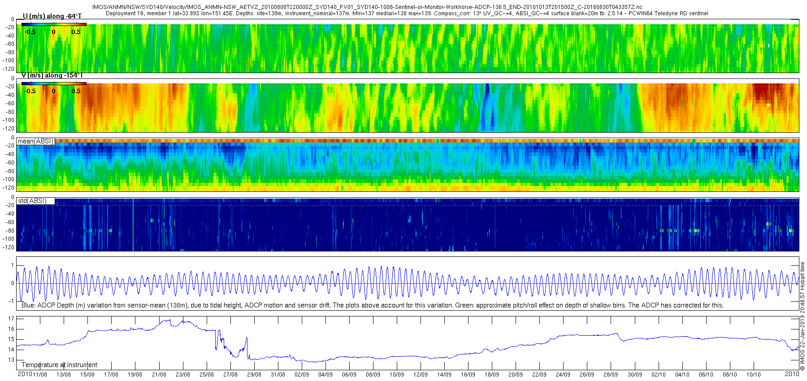Click the '30/09' date tick label

pos(634,375)
